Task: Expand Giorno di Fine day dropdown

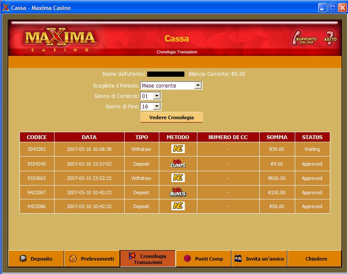Action: [x=151, y=107]
